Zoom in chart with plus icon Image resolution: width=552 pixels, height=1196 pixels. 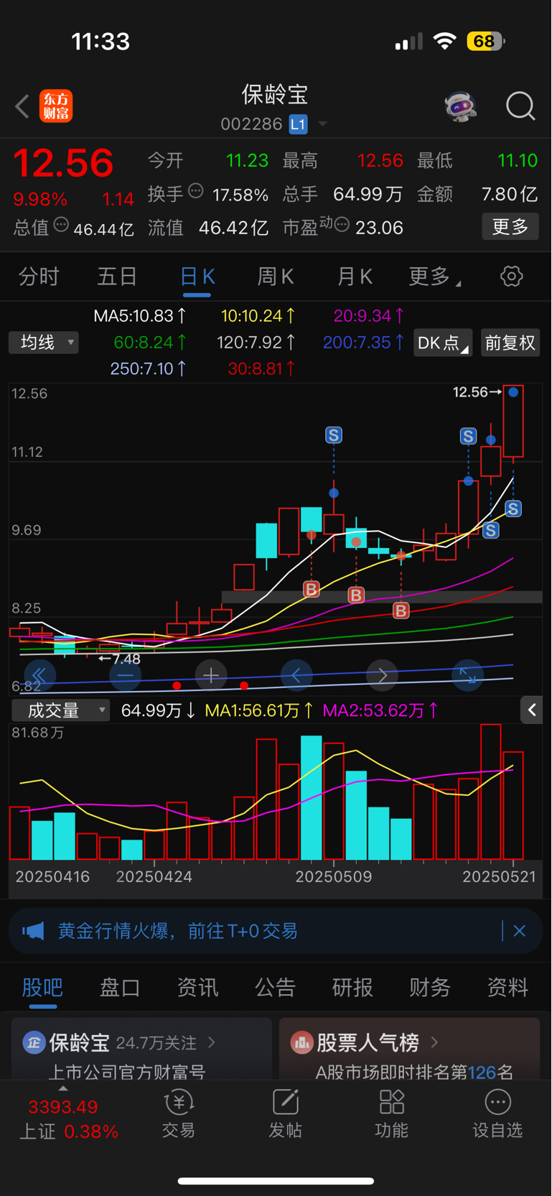(211, 675)
